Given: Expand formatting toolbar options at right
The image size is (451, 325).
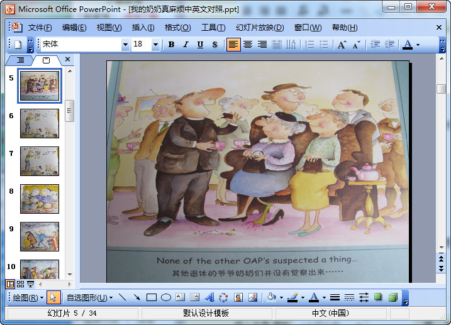Looking at the screenshot, I should click(x=442, y=45).
